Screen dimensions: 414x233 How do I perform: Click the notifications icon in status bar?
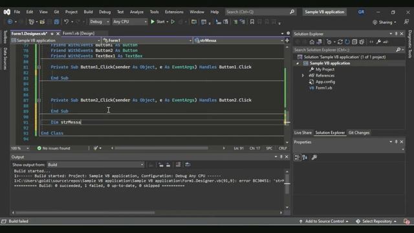(406, 221)
